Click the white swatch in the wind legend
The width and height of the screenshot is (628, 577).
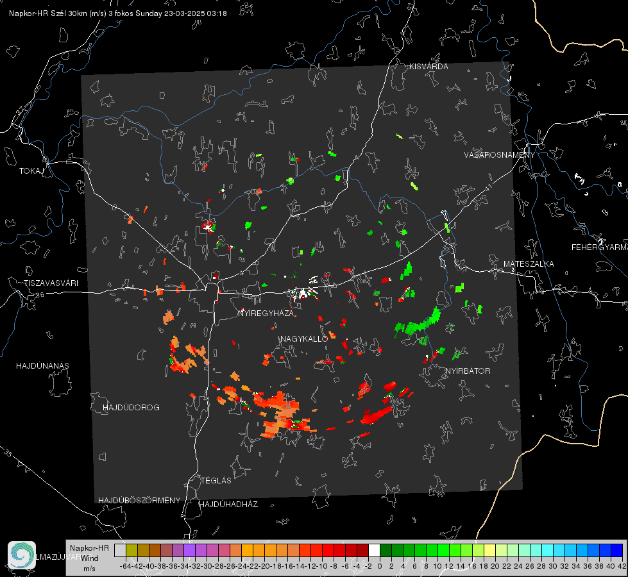coord(374,550)
